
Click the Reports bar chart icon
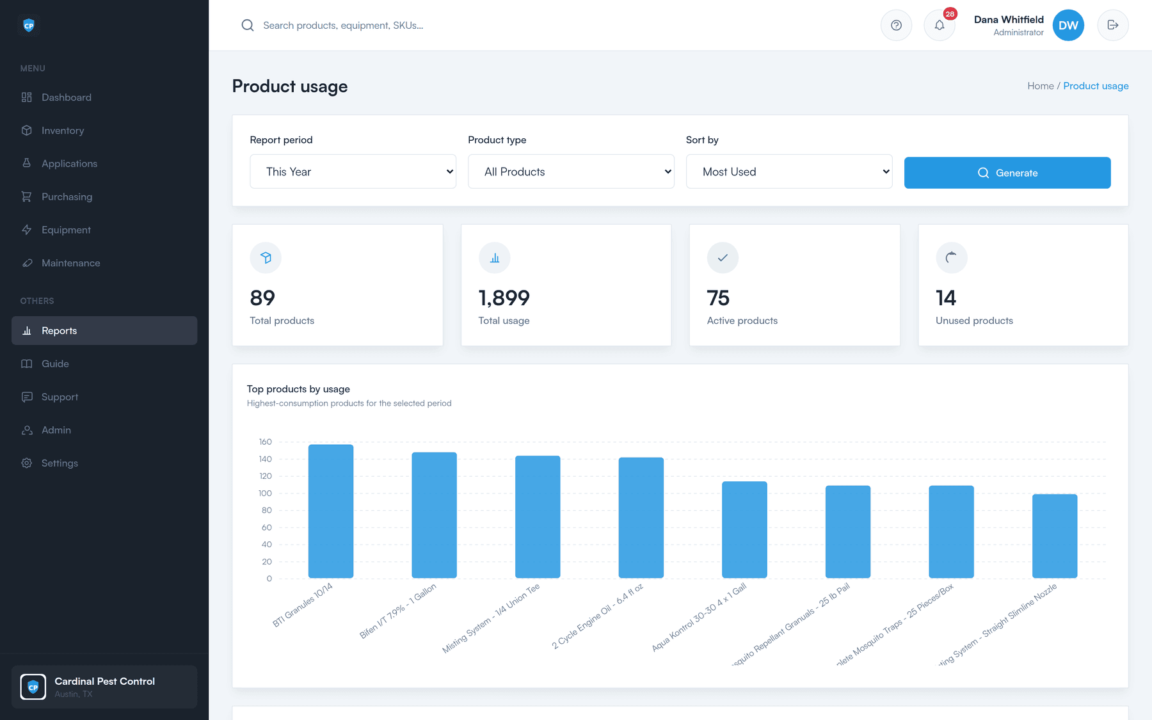click(26, 331)
